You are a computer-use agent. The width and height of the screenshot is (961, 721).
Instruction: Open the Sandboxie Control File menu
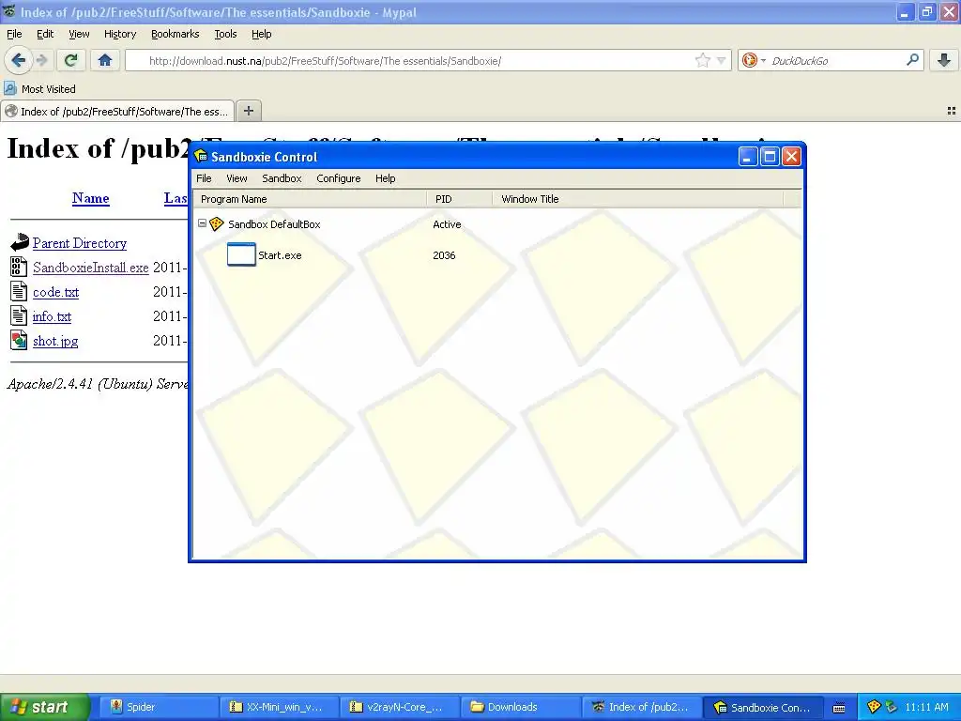pyautogui.click(x=204, y=178)
